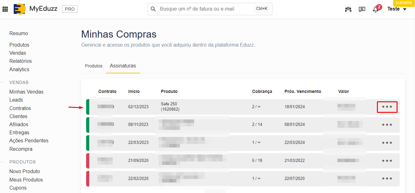This screenshot has height=193, width=415.
Task: Open the chat messages icon
Action: [362, 9]
